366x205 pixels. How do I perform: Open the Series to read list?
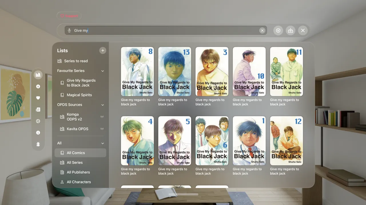pyautogui.click(x=80, y=61)
